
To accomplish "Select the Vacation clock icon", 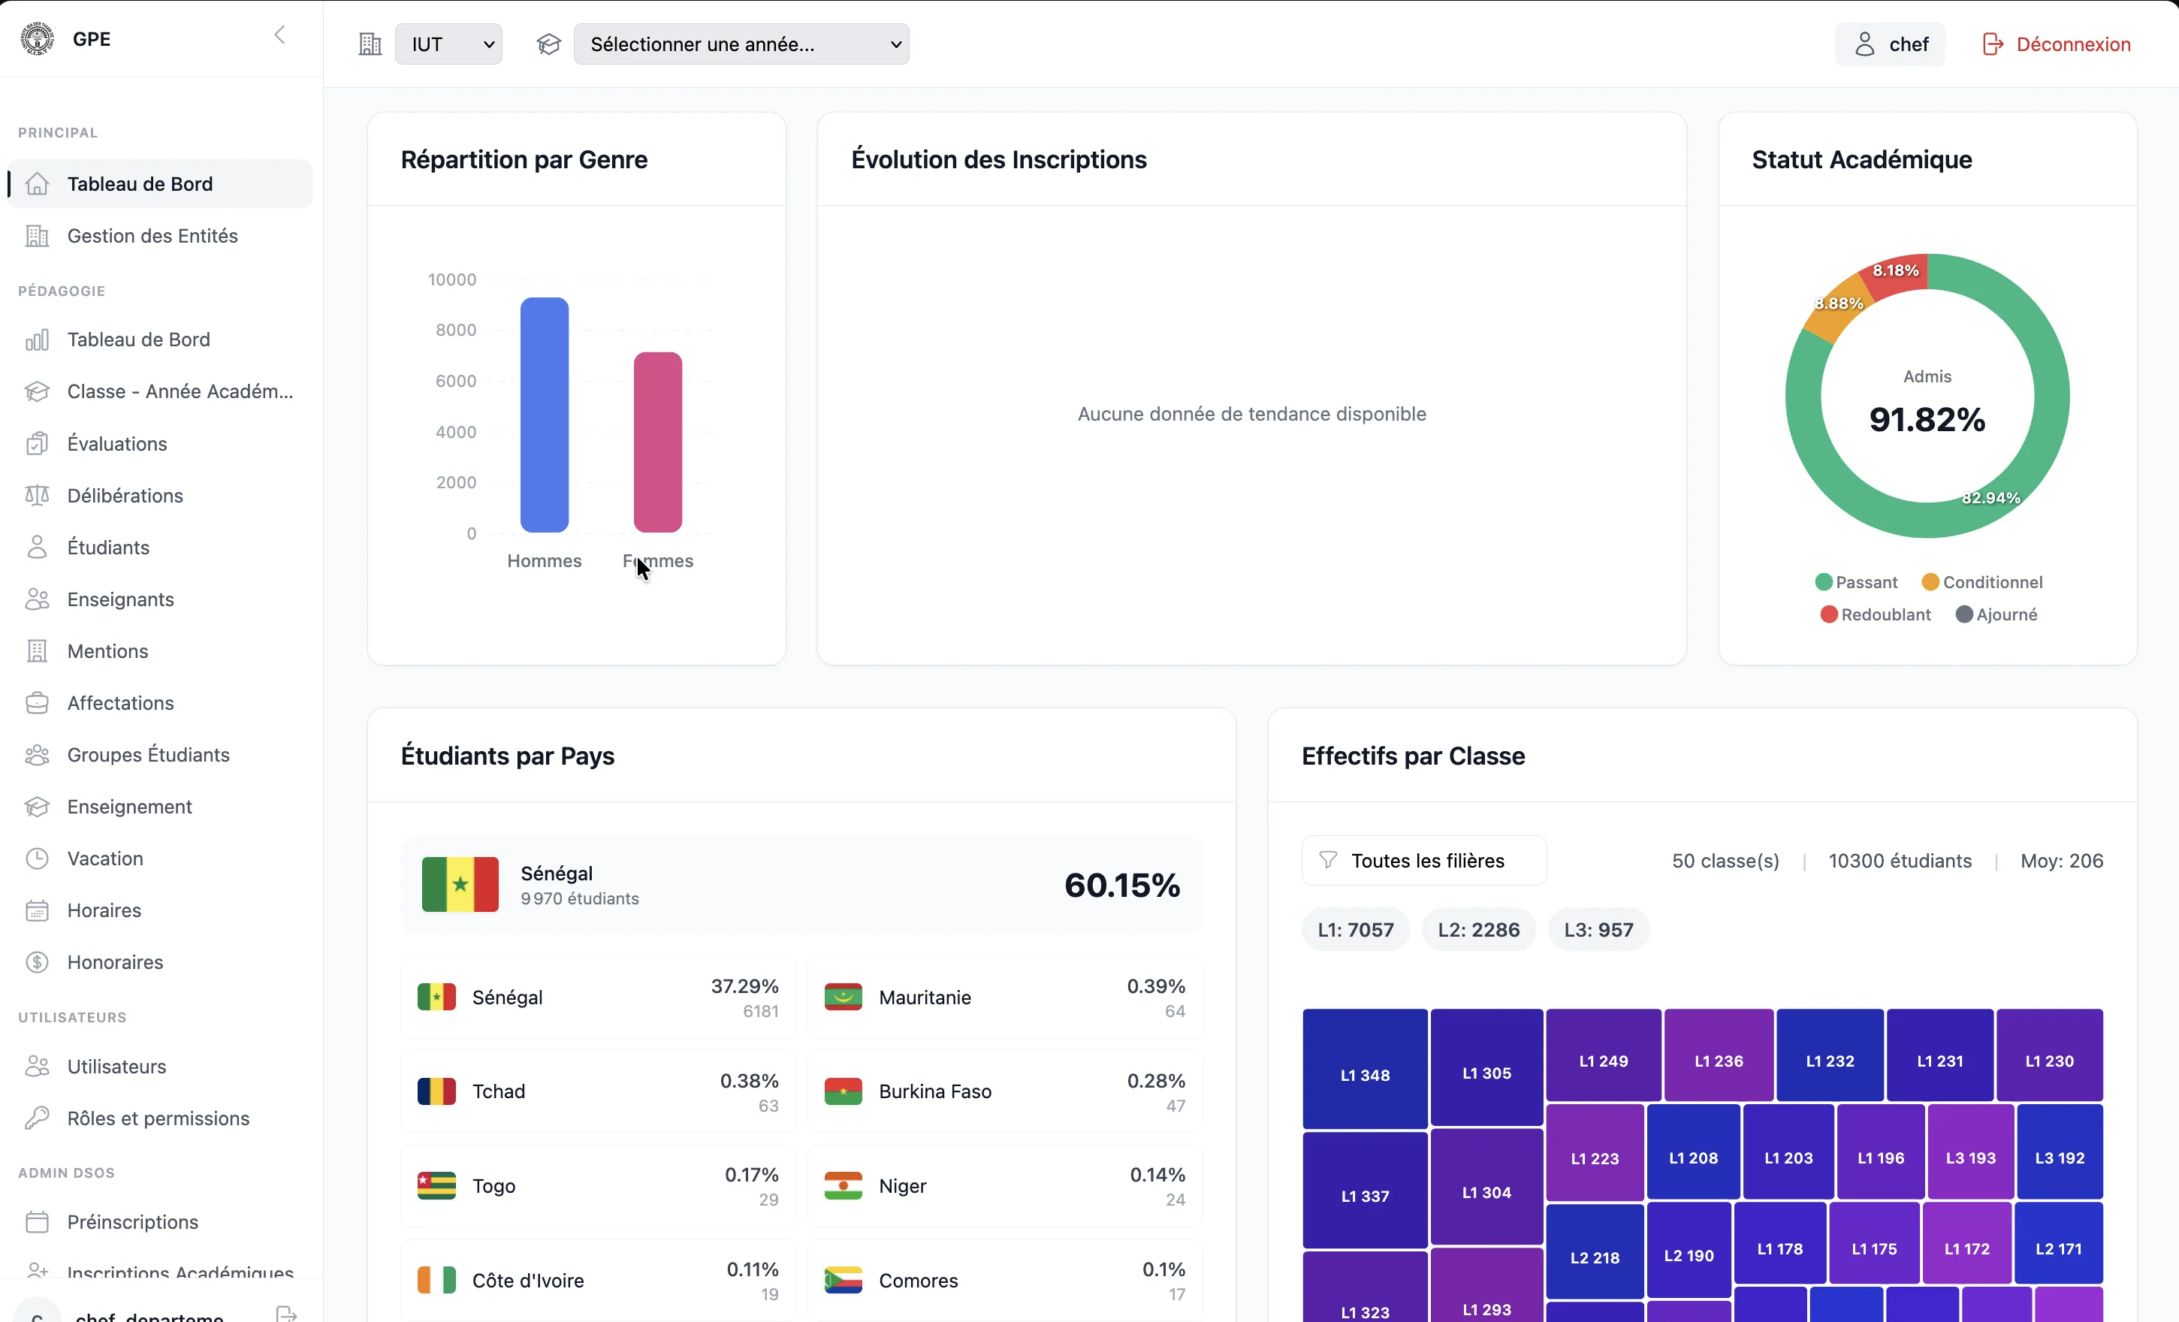I will coord(37,858).
